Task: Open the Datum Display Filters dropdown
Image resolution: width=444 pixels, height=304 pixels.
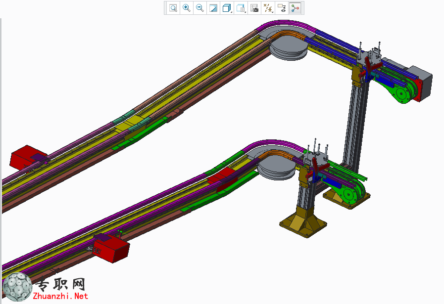Action: 268,8
